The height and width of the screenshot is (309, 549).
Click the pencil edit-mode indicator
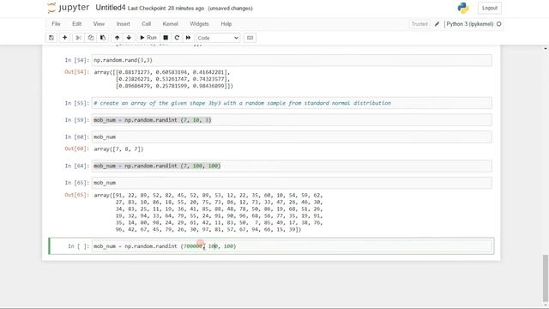tap(437, 24)
